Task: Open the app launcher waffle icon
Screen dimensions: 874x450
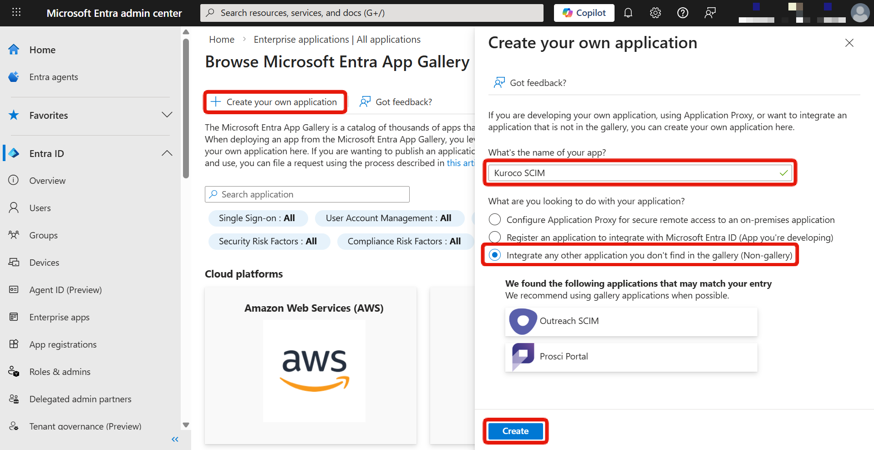Action: click(16, 13)
